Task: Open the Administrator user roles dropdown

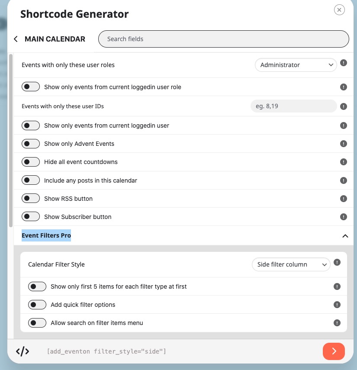Action: pyautogui.click(x=296, y=65)
